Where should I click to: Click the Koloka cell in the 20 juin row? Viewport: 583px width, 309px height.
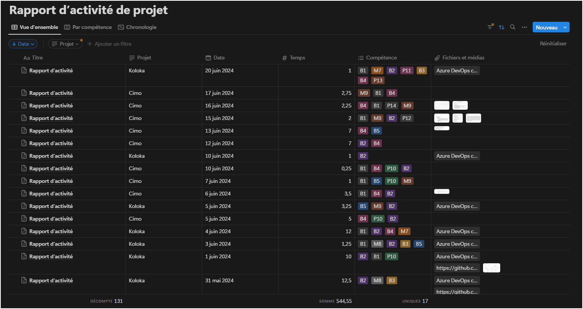click(x=164, y=75)
